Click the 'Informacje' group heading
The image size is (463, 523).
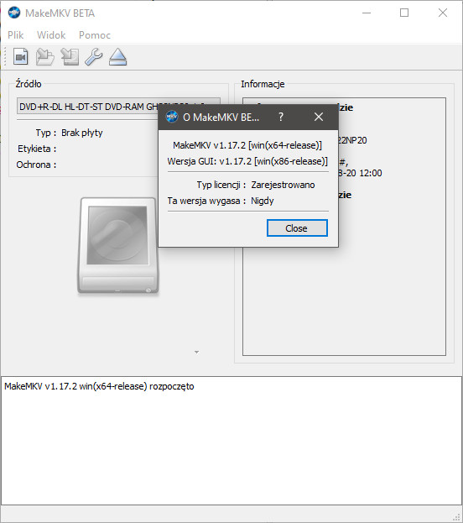263,84
